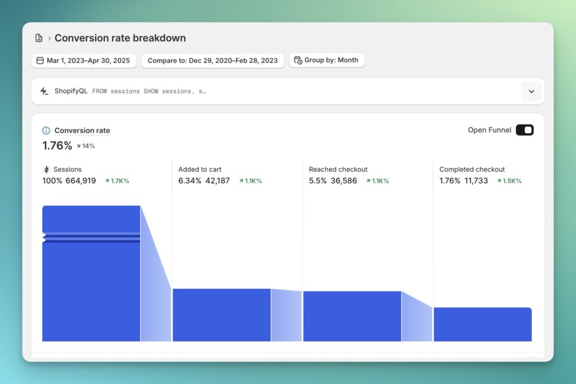Open the Group by: Month dropdown
This screenshot has width=576, height=384.
(x=327, y=60)
